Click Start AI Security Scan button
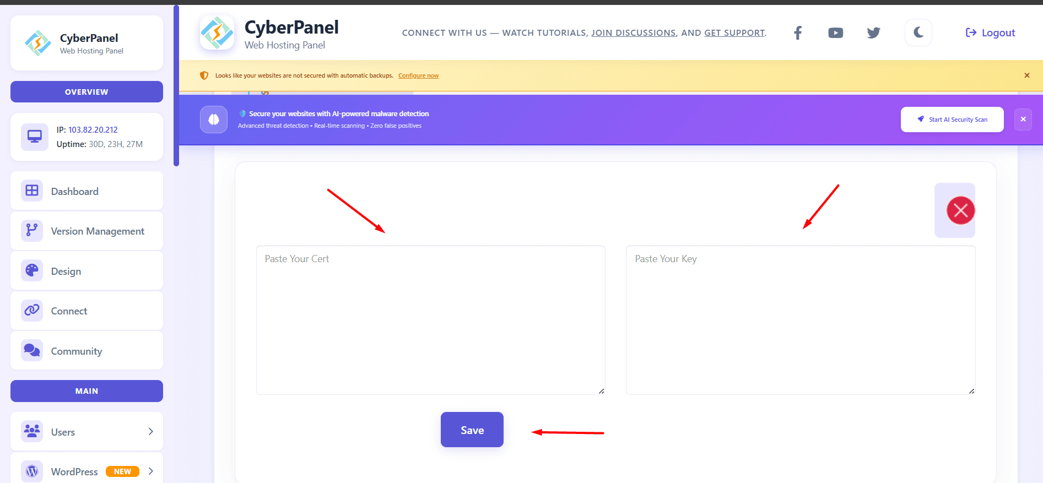Viewport: 1043px width, 483px height. [x=952, y=120]
